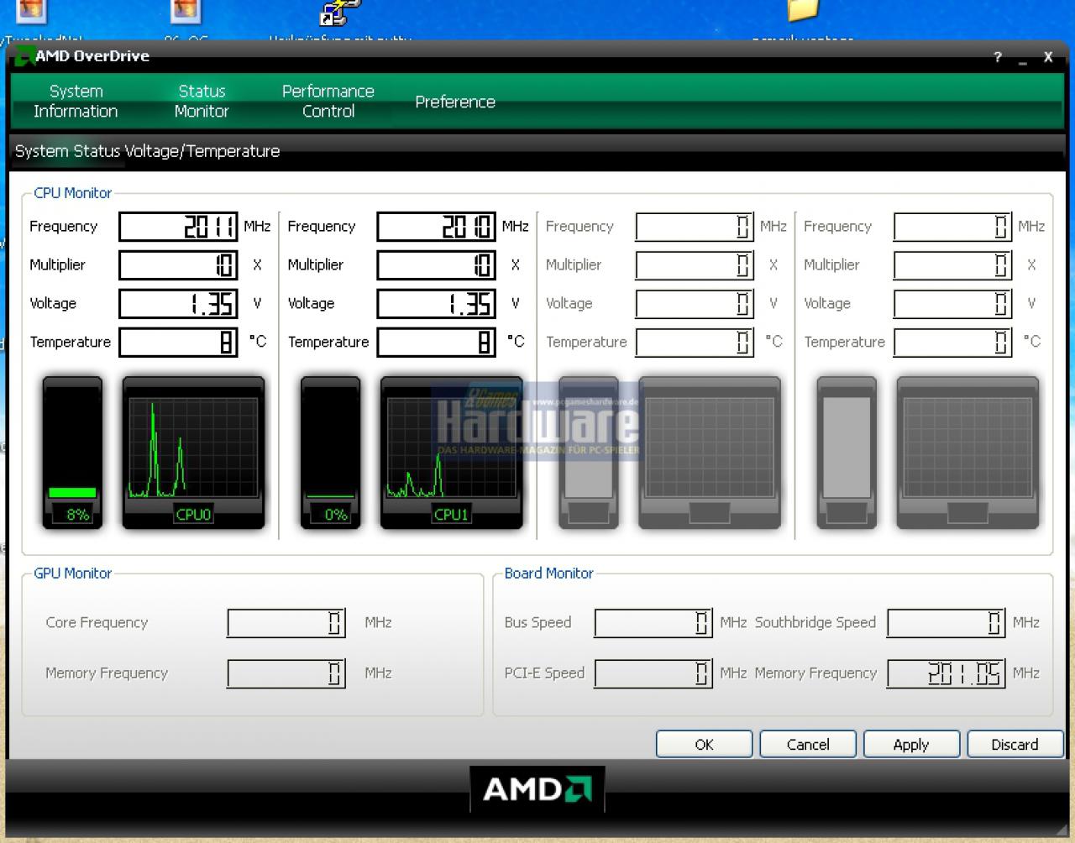This screenshot has width=1075, height=843.
Task: Click the desktop shortcut icon behind window
Action: pyautogui.click(x=338, y=12)
